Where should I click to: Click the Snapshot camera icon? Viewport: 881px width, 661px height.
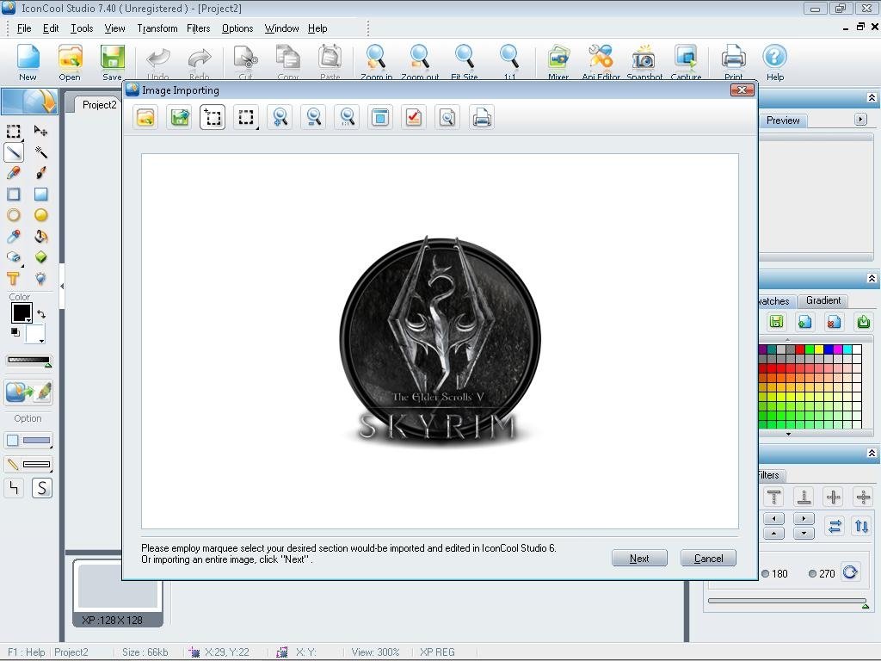point(644,61)
